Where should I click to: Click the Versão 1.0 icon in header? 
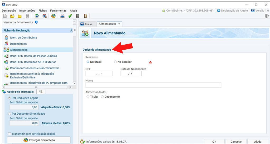[x=253, y=10]
